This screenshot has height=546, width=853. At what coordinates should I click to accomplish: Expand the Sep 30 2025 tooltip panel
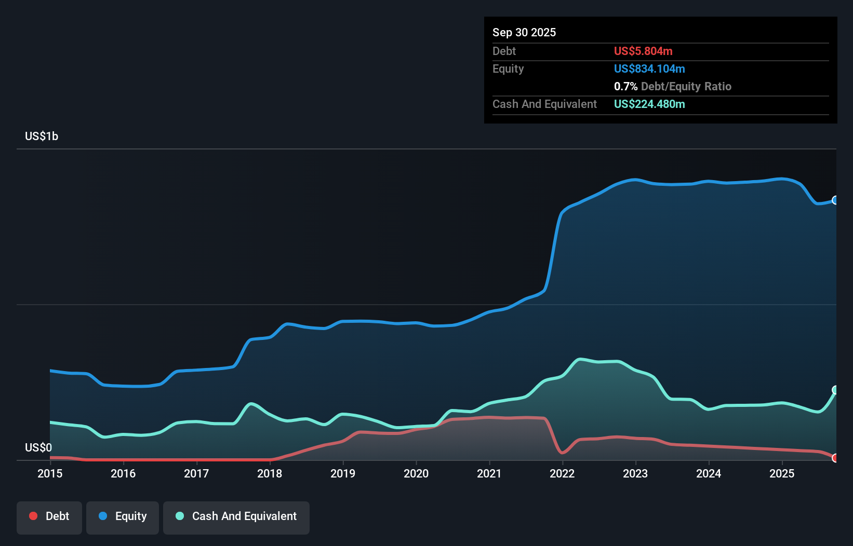(x=524, y=32)
